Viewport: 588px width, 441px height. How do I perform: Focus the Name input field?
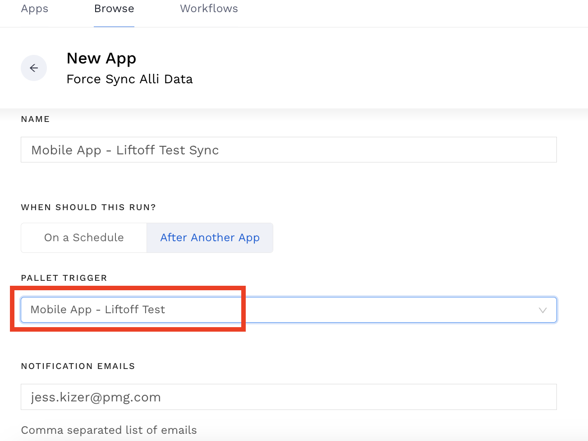click(289, 150)
